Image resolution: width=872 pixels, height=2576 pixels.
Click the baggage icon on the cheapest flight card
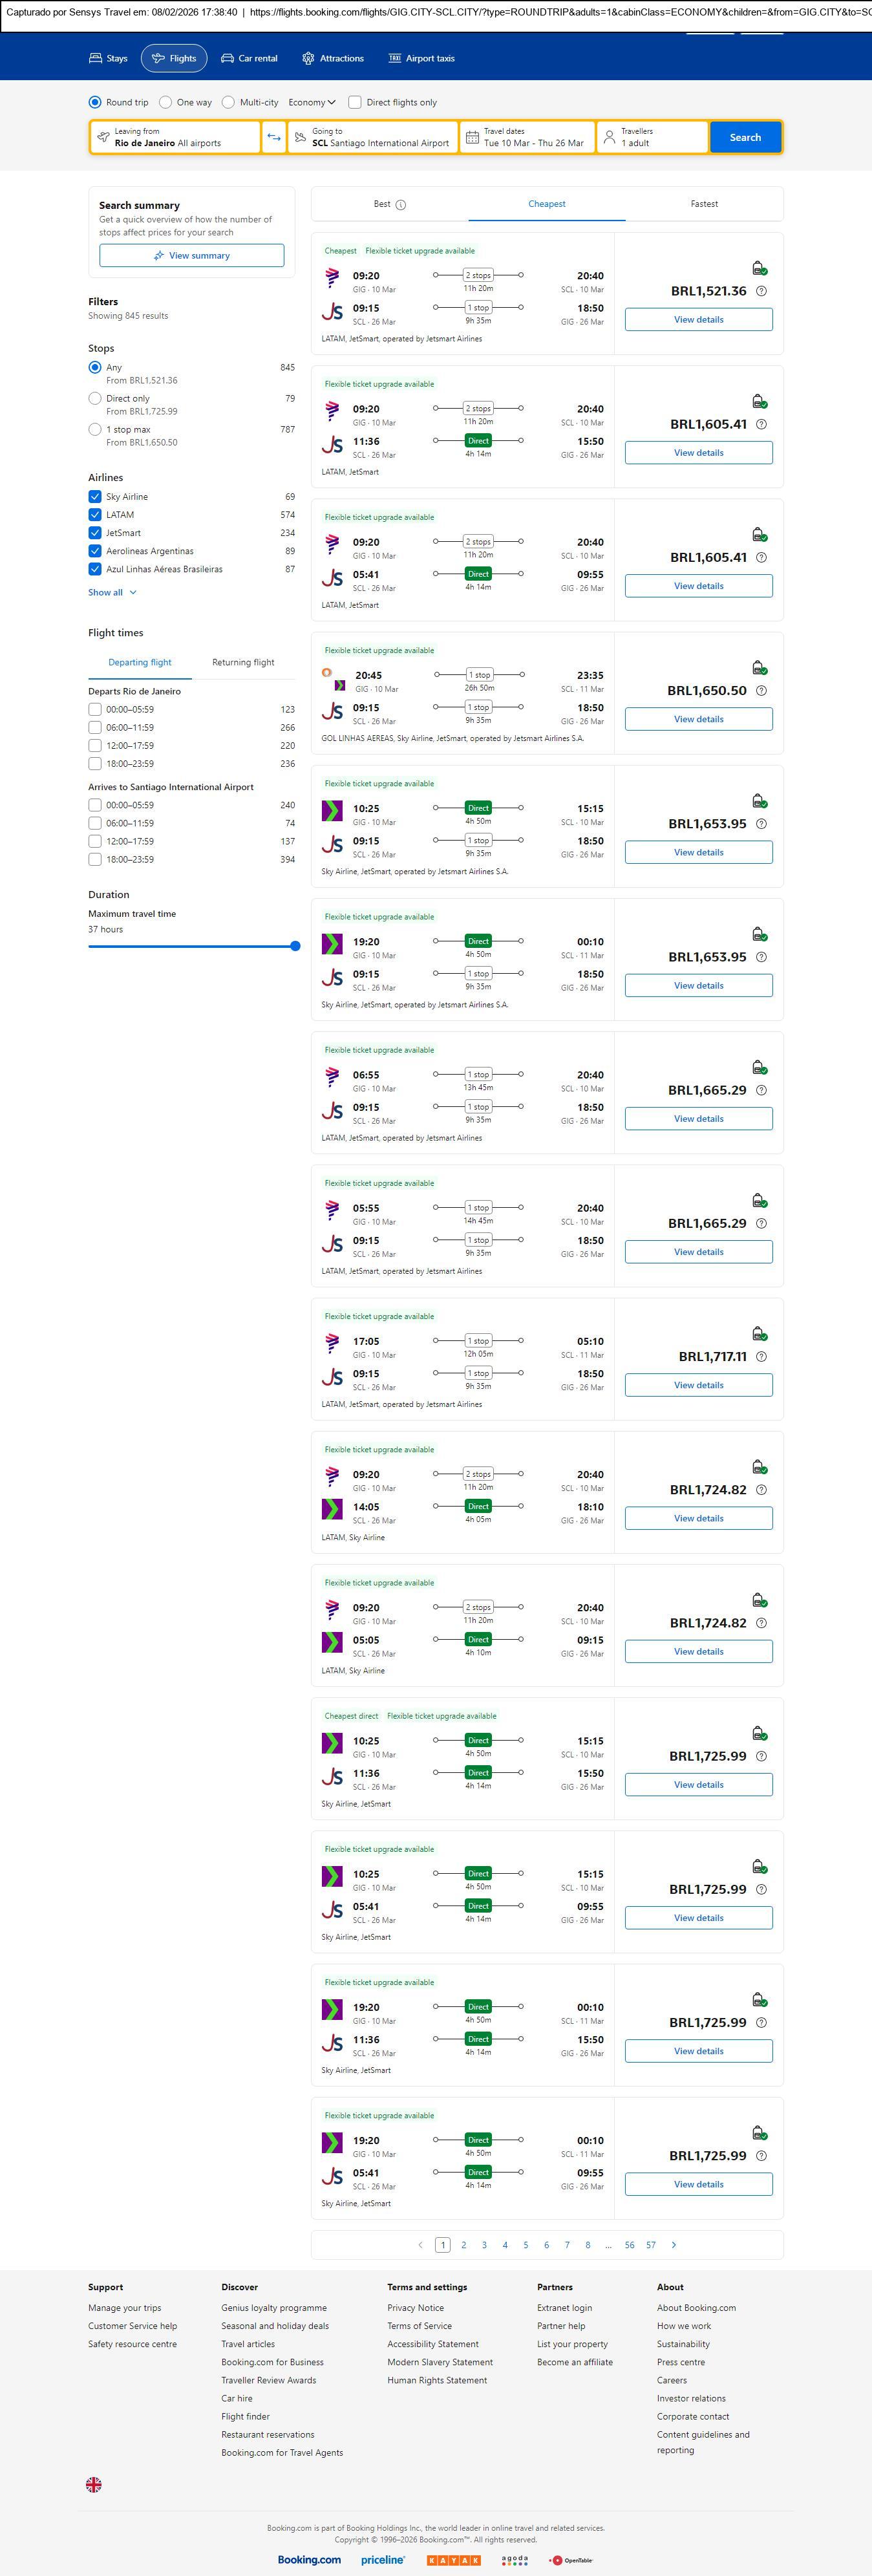click(x=759, y=268)
